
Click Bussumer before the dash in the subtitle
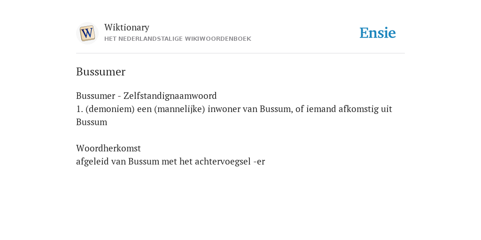pos(95,96)
